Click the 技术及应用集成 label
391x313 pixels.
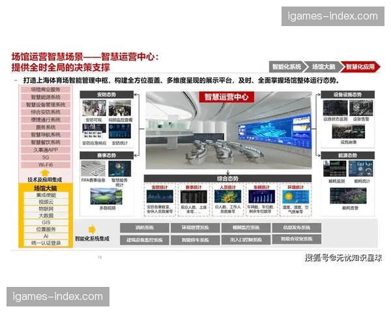click(45, 180)
